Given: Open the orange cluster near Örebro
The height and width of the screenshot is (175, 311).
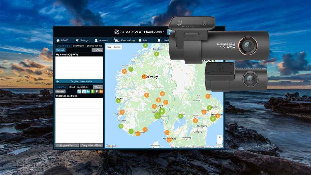Looking at the screenshot, I should [x=195, y=121].
